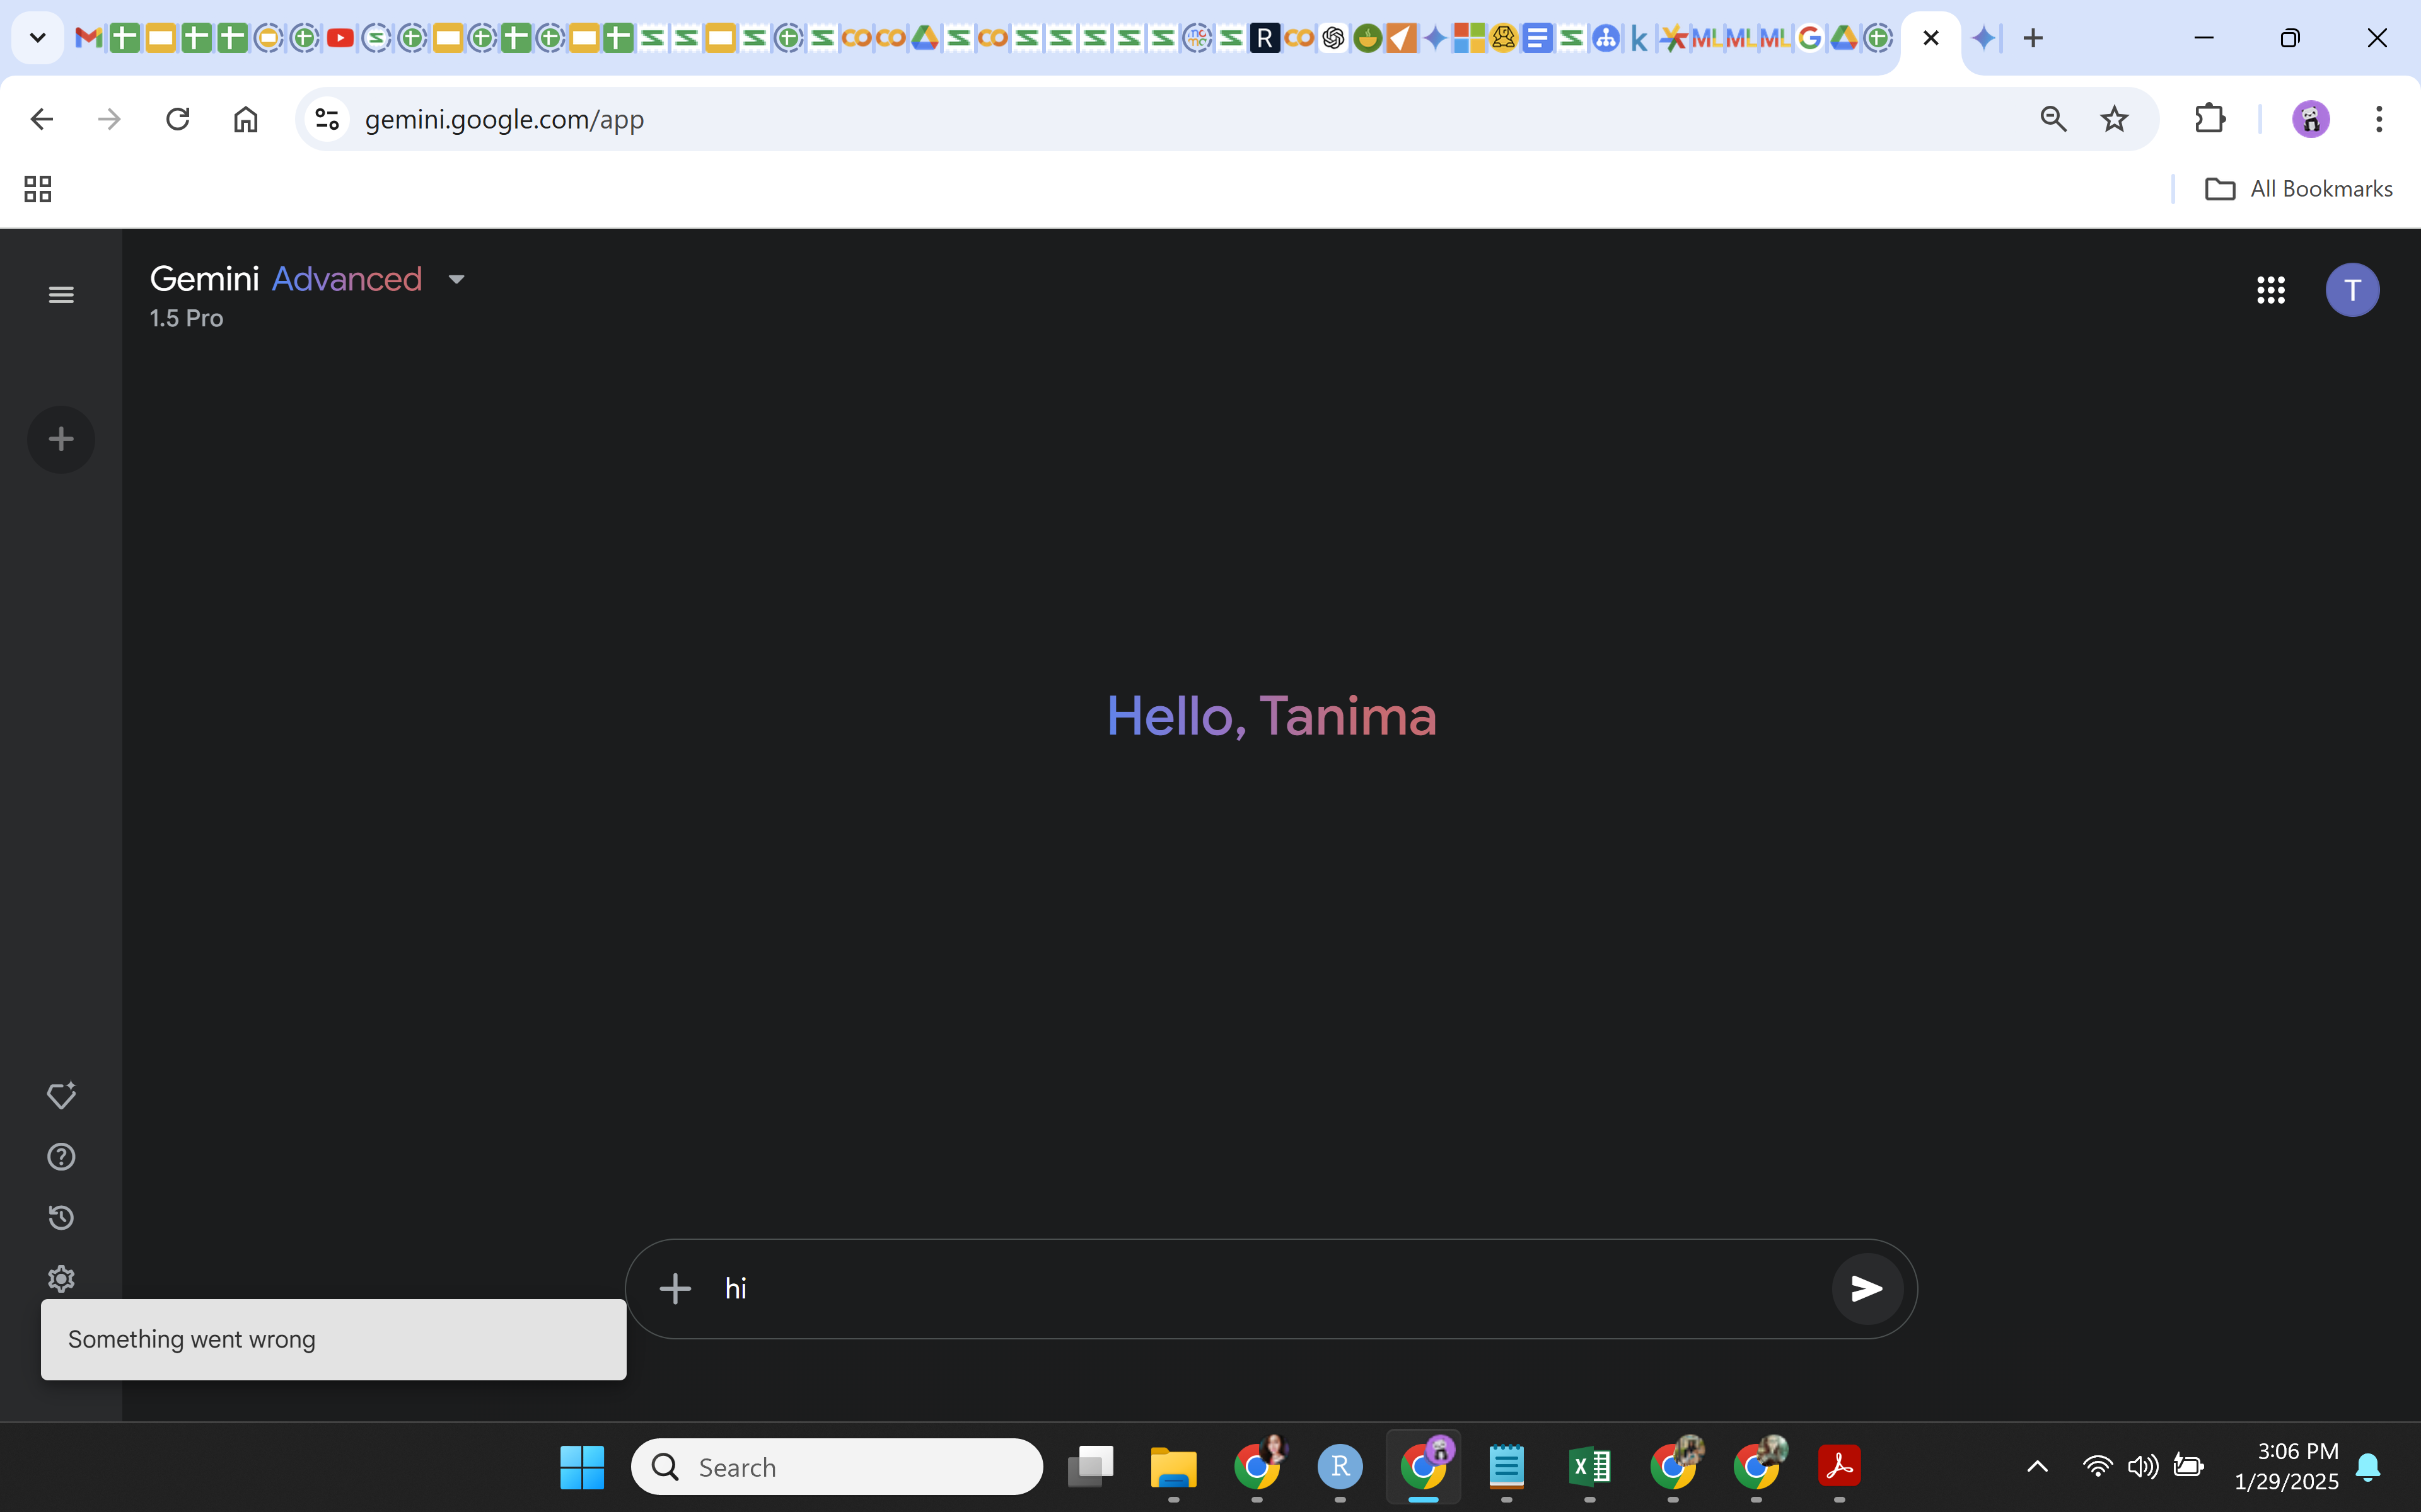Open Help question mark icon

pos(61,1156)
